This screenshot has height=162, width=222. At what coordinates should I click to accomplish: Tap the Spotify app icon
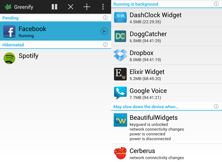point(9,58)
